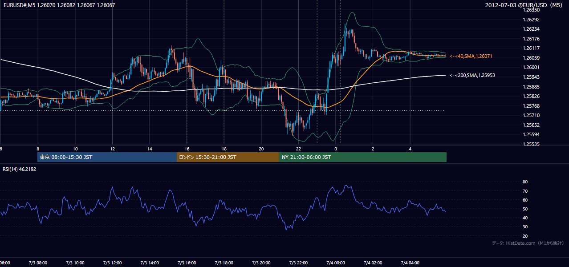Click price axis value 1.26117

(531, 49)
